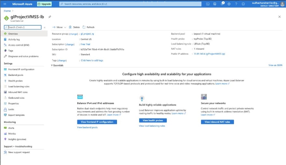Viewport: 286px width, 165px height.
Task: Click Learn more under Build highly reliable applications
Action: 179,113
